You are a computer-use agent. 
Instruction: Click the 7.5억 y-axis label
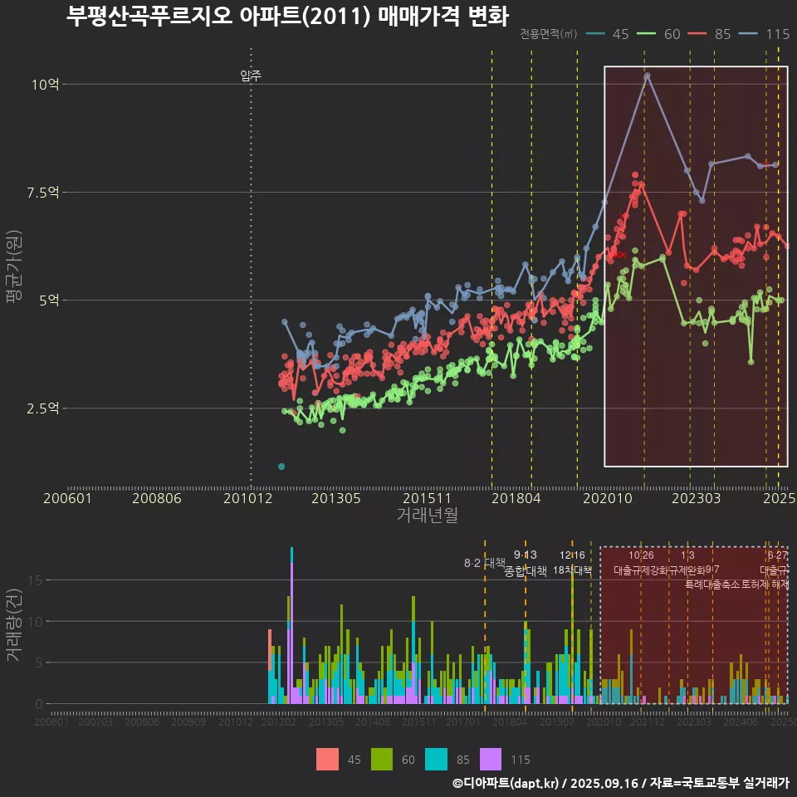42,192
